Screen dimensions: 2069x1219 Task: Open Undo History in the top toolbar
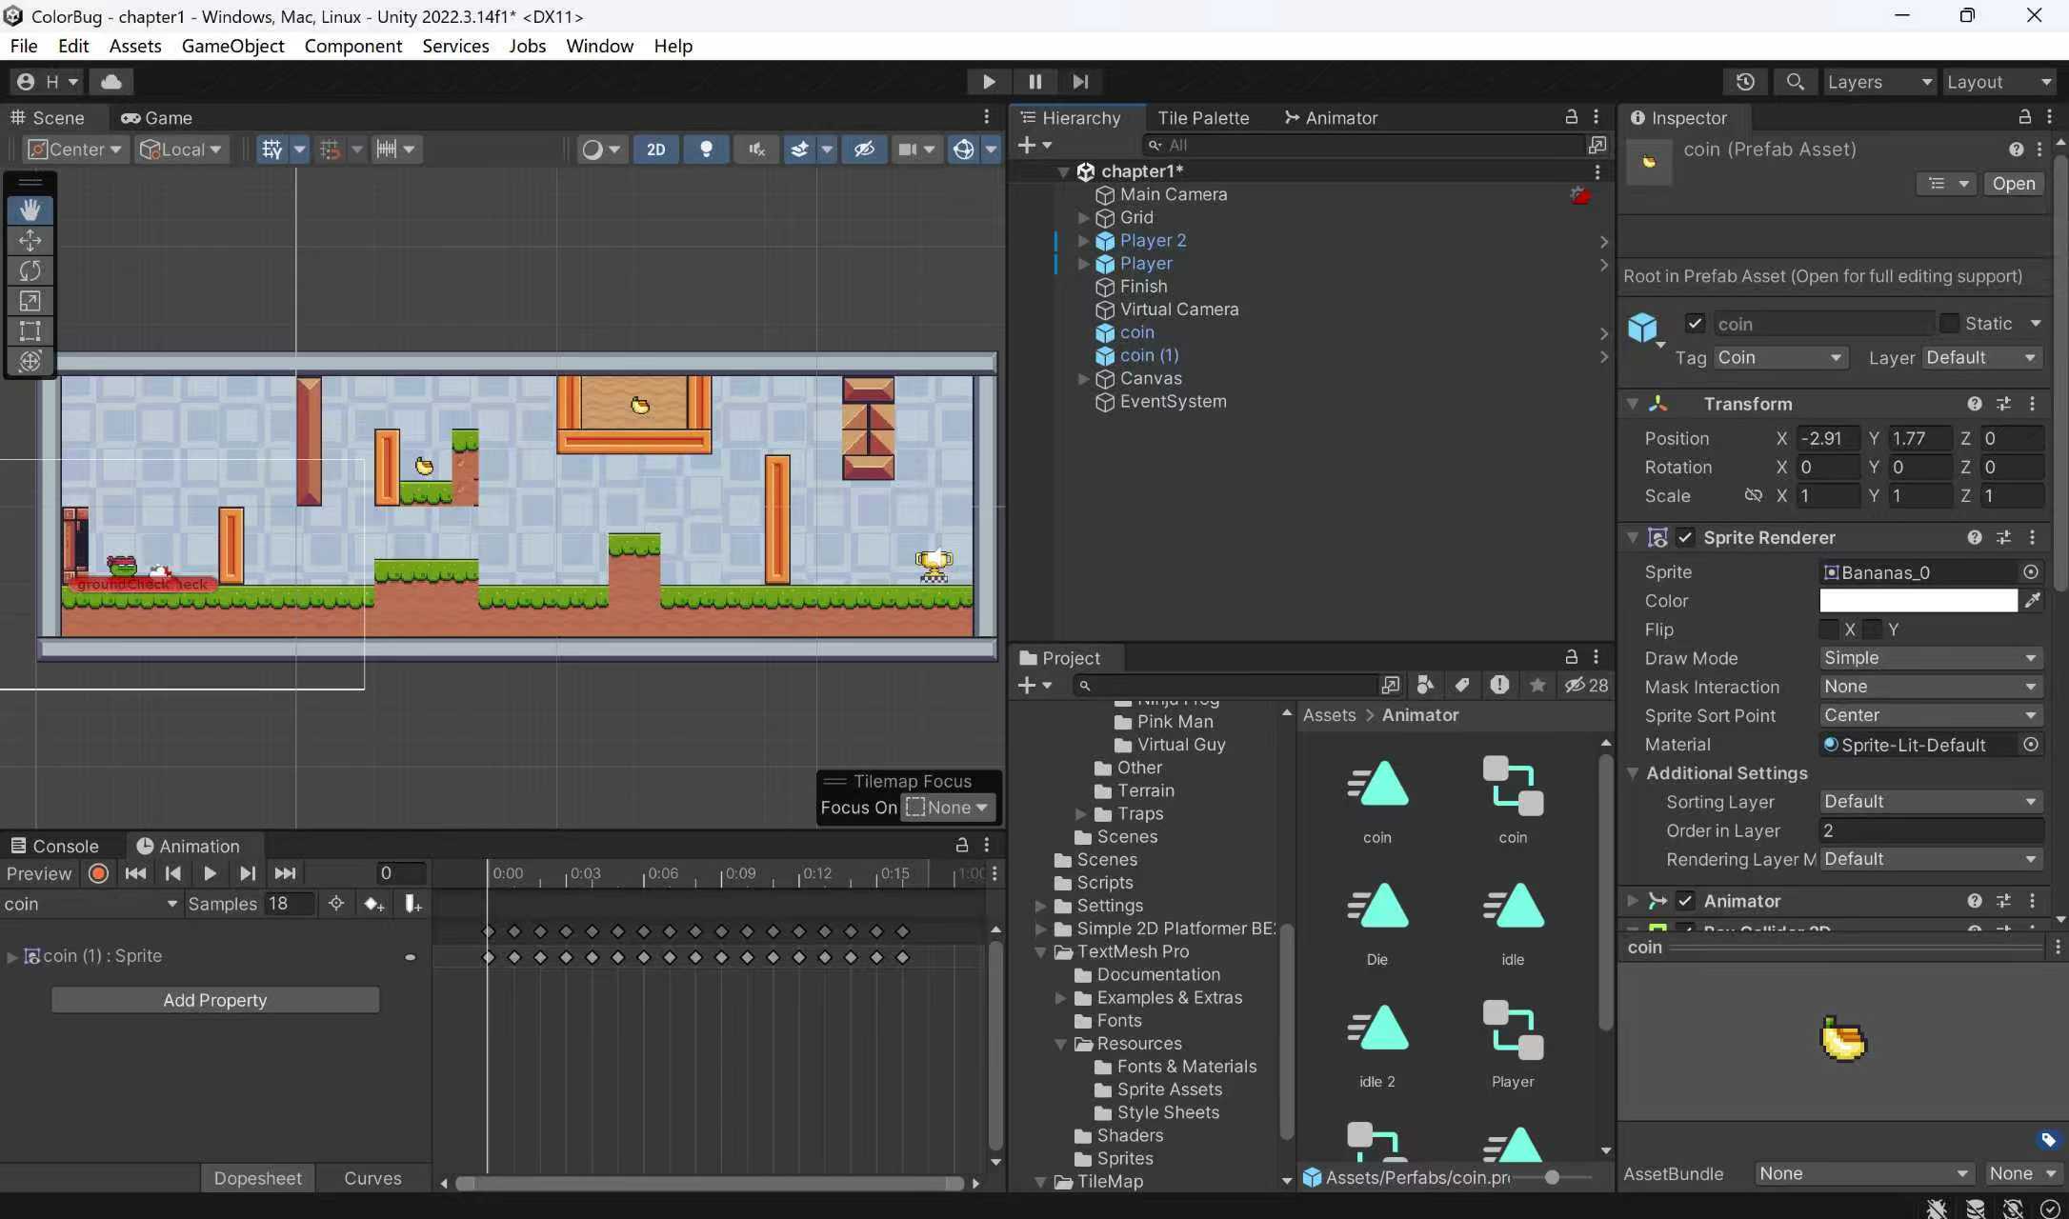tap(1745, 82)
